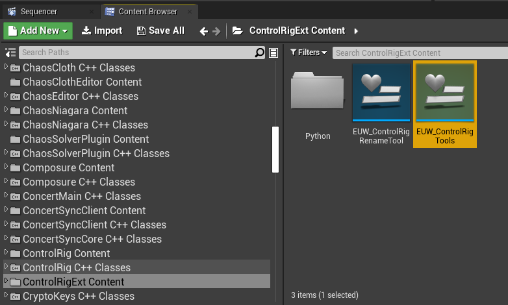Open the path view options icon
508x305 pixels.
pyautogui.click(x=273, y=53)
